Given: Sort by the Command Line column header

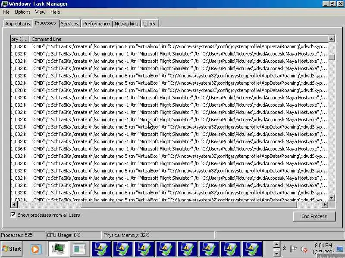Looking at the screenshot, I should [x=179, y=39].
